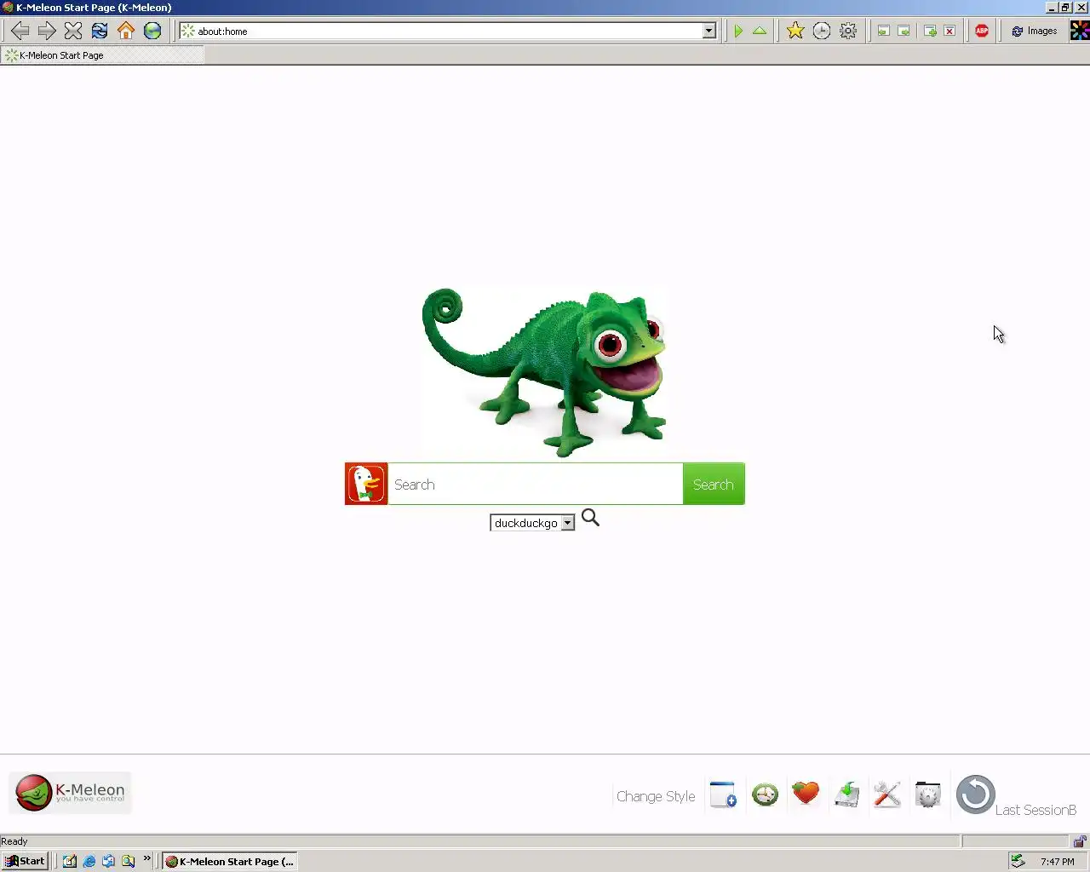Image resolution: width=1090 pixels, height=872 pixels.
Task: Click the padlock security icon in status bar
Action: [x=1080, y=841]
